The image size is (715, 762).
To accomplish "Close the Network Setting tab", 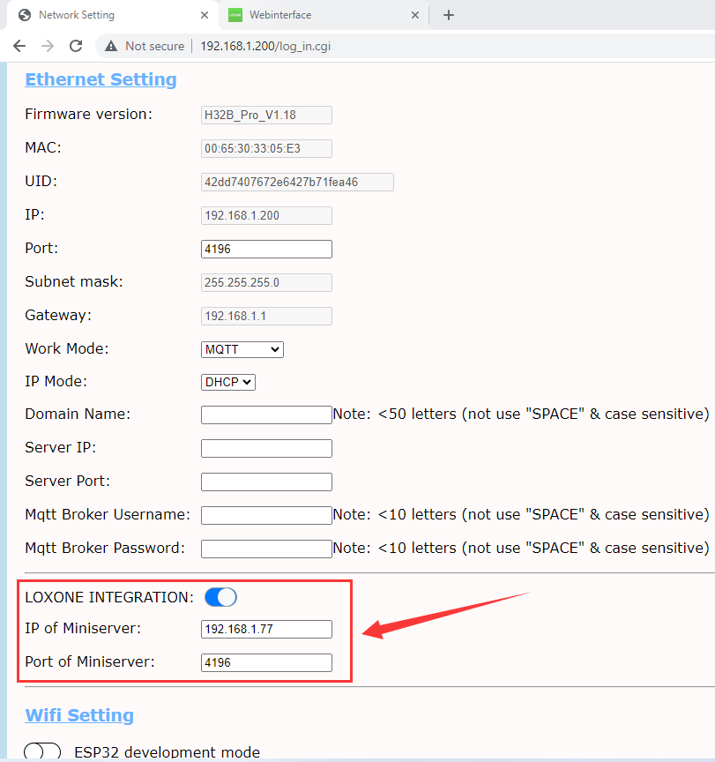I will [205, 15].
